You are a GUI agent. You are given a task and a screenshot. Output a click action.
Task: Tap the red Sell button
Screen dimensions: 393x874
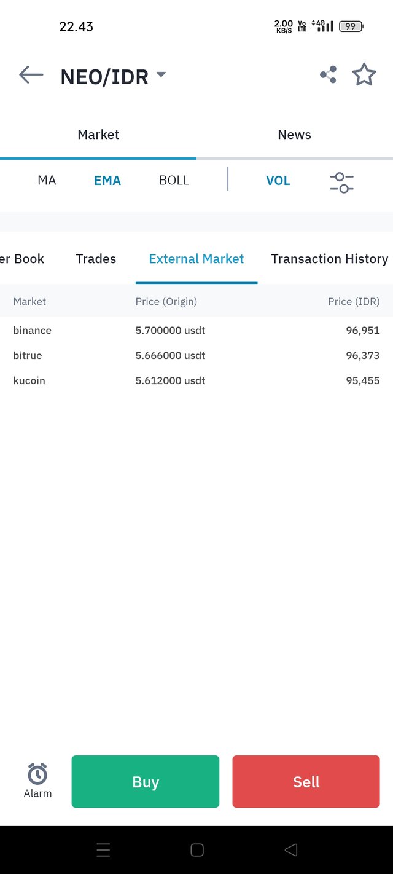tap(306, 781)
